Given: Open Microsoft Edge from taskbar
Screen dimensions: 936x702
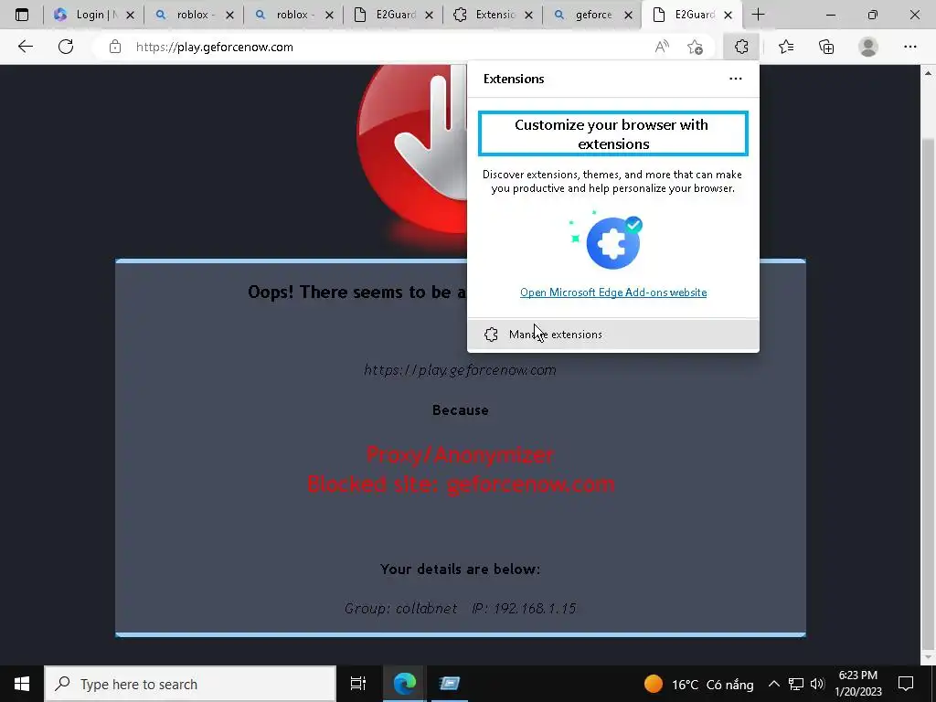Looking at the screenshot, I should (404, 684).
